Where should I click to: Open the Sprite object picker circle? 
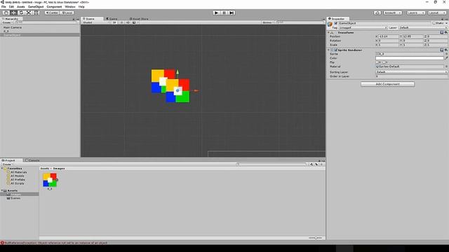[446, 54]
